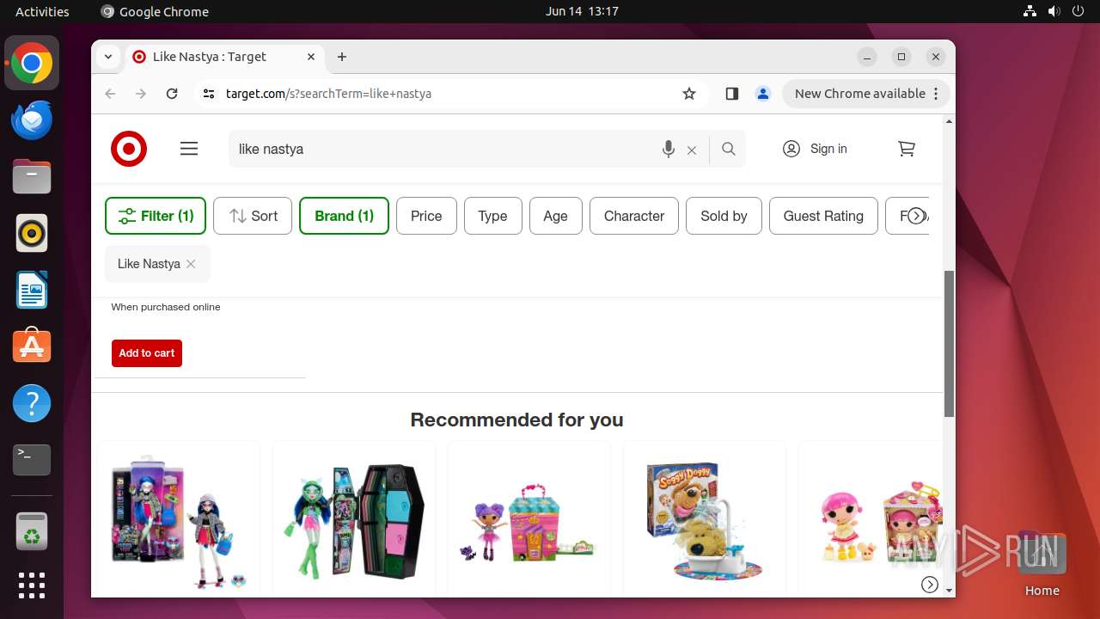Open the shopping cart
This screenshot has height=619, width=1100.
coord(907,149)
